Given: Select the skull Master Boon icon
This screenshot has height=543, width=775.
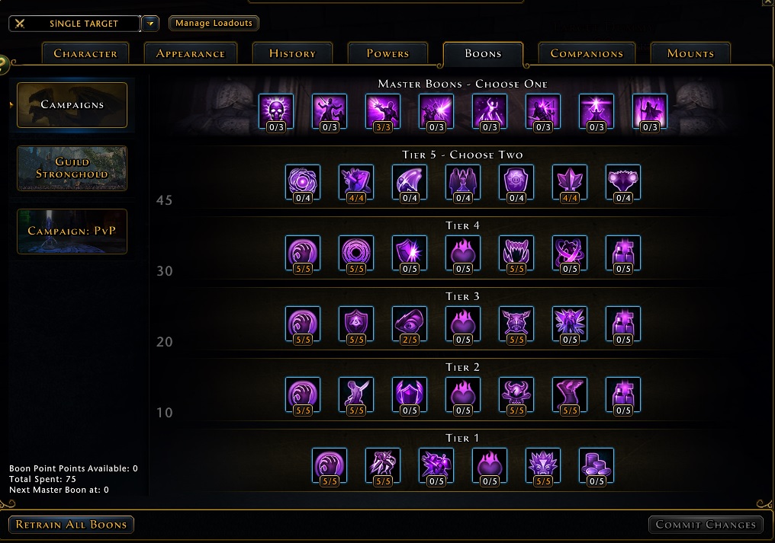Looking at the screenshot, I should 276,113.
